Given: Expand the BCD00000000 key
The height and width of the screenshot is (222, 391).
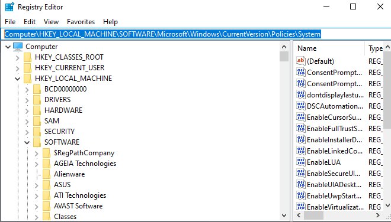Looking at the screenshot, I should (x=27, y=90).
